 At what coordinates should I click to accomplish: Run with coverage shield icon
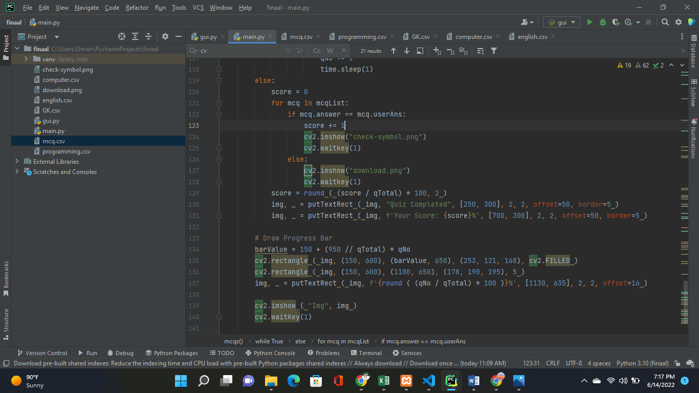click(x=616, y=22)
